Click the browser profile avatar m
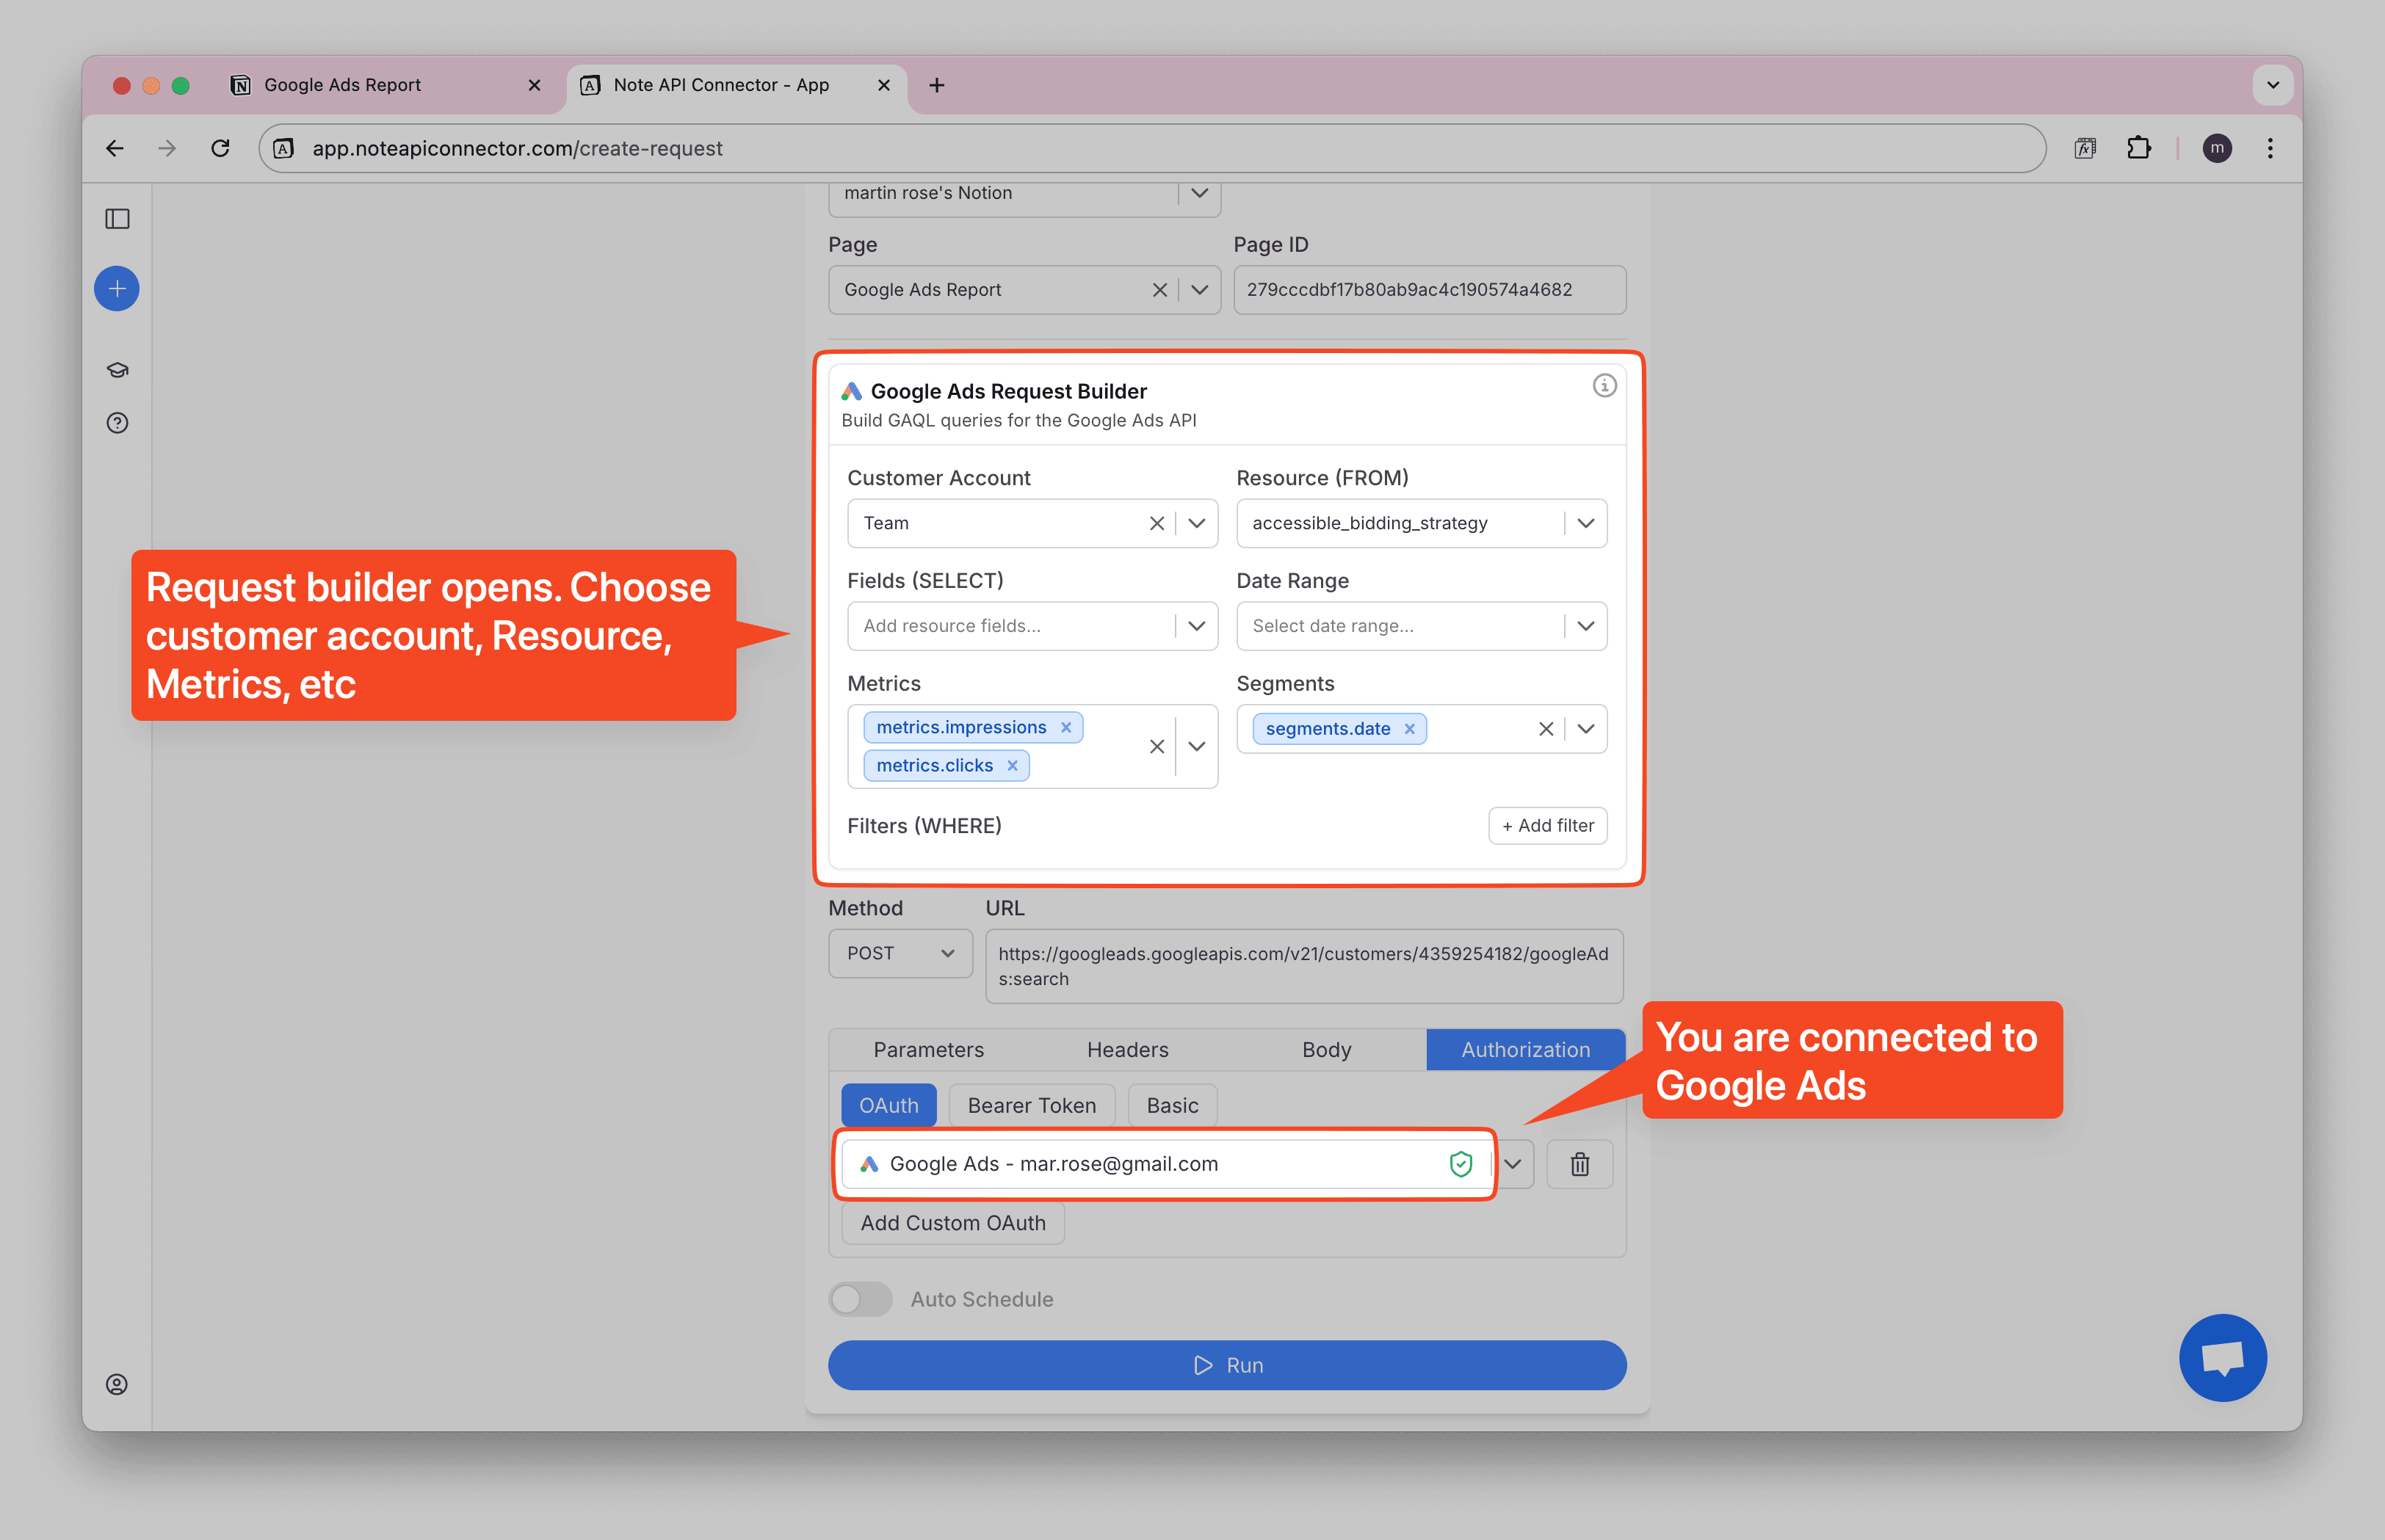This screenshot has width=2385, height=1540. point(2217,148)
